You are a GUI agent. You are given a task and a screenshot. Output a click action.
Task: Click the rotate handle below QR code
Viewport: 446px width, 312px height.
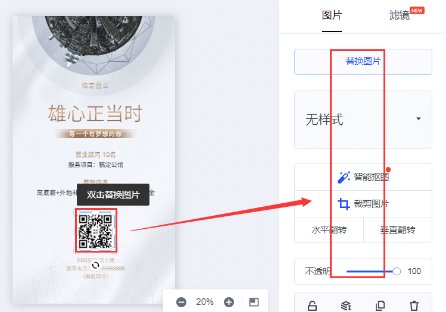[x=95, y=266]
